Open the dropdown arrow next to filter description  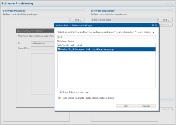click(154, 32)
